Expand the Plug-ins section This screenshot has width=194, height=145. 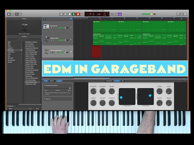coord(45,99)
